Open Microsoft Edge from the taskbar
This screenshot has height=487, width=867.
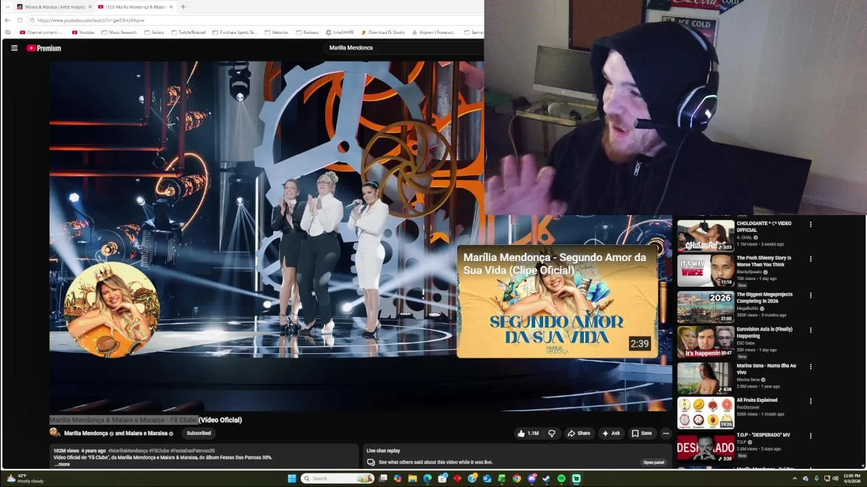pos(427,478)
